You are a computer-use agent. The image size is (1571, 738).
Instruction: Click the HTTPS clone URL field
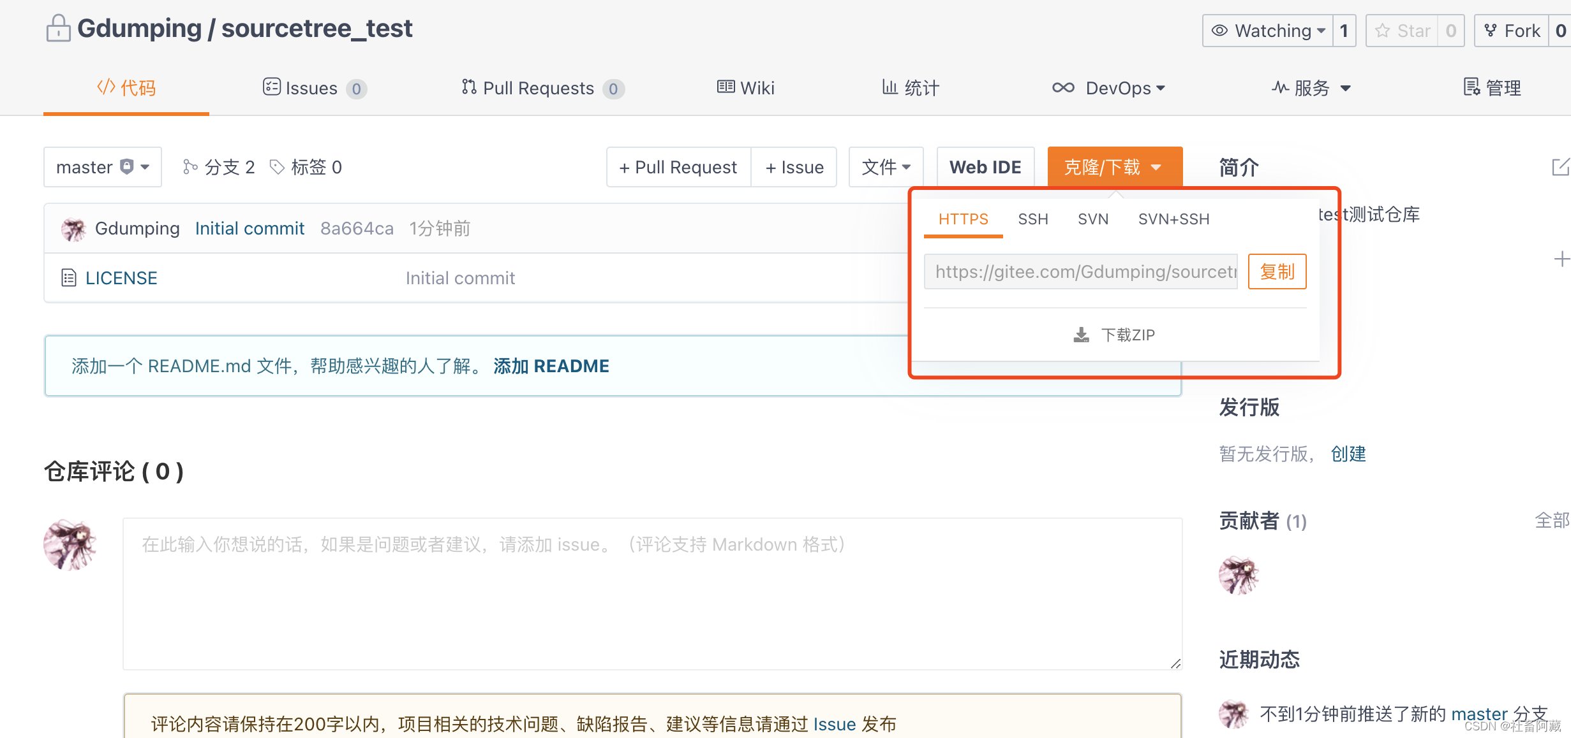pos(1081,271)
